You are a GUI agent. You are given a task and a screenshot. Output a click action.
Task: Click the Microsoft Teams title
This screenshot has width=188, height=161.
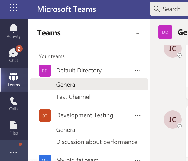(x=67, y=9)
